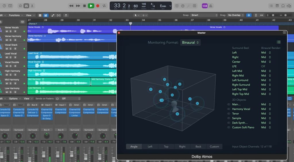
Task: Open the Monitoring Format Binaural dropdown
Action: pyautogui.click(x=190, y=42)
